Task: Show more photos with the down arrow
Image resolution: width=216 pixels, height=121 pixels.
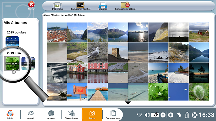Action: coord(128,103)
